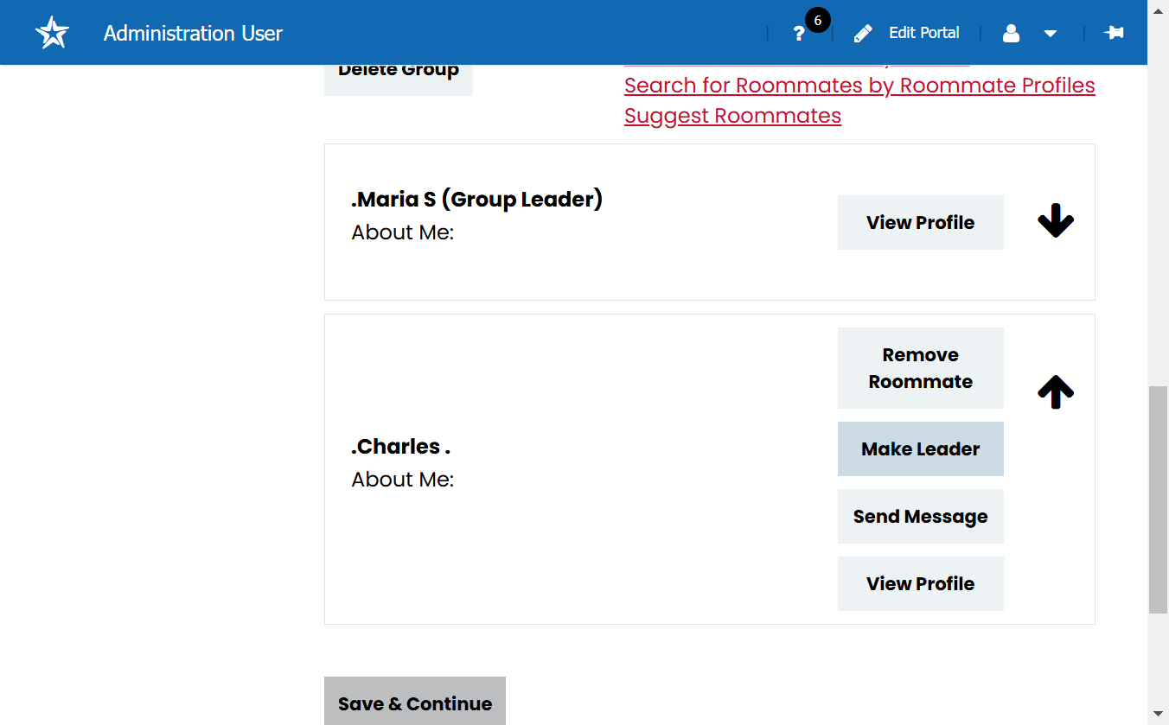
Task: Move Maria S down with the arrow
Action: [1056, 222]
